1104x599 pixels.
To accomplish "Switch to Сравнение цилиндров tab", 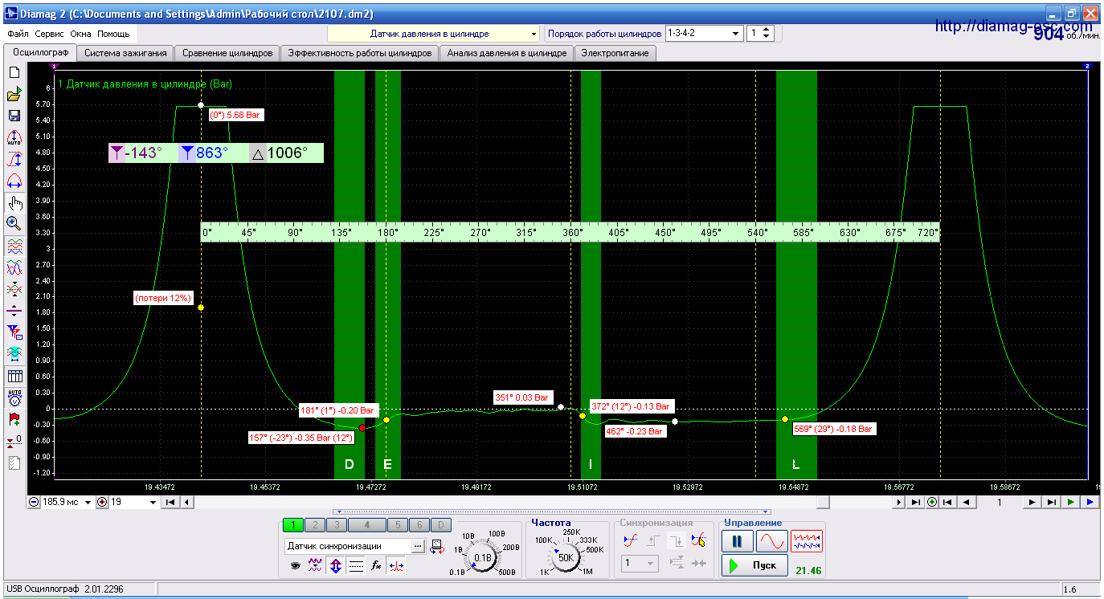I will point(227,54).
